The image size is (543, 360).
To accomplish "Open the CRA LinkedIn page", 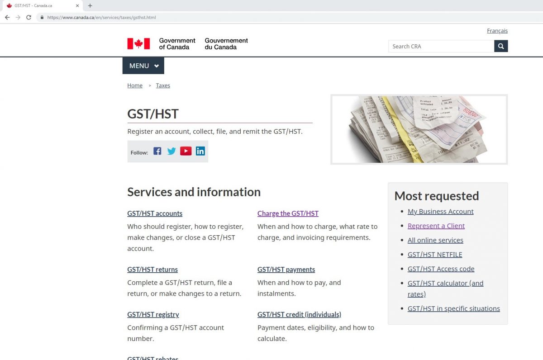I will click(200, 151).
